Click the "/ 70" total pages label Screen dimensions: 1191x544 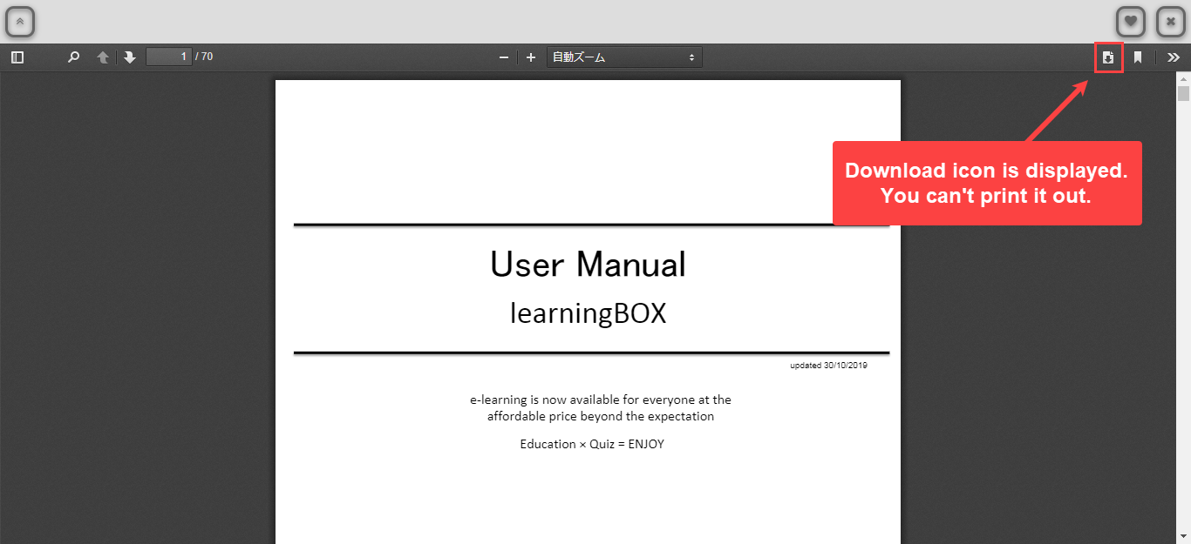click(204, 57)
